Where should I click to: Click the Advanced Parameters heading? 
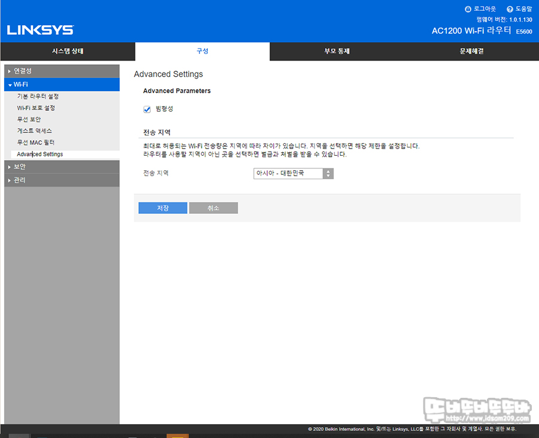coord(177,90)
